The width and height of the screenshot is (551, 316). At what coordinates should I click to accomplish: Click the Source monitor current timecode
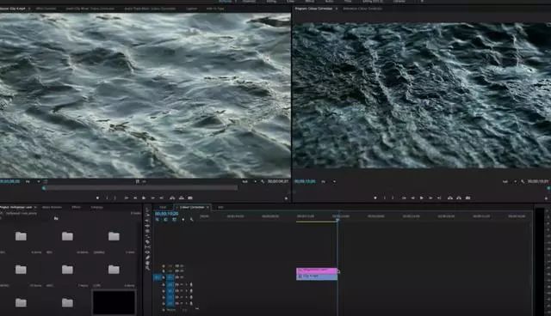[x=9, y=181]
